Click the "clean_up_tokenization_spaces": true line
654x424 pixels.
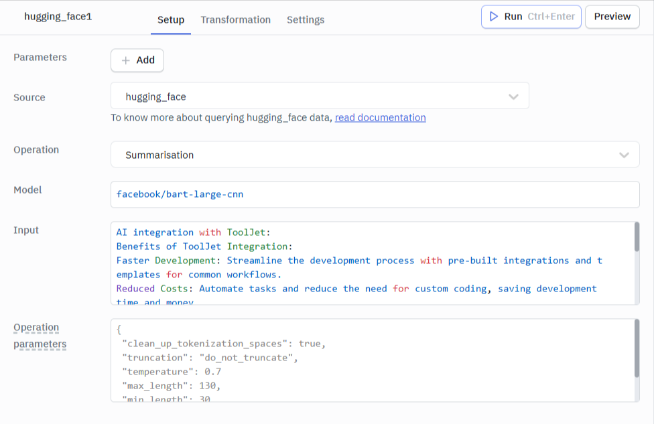pyautogui.click(x=224, y=344)
